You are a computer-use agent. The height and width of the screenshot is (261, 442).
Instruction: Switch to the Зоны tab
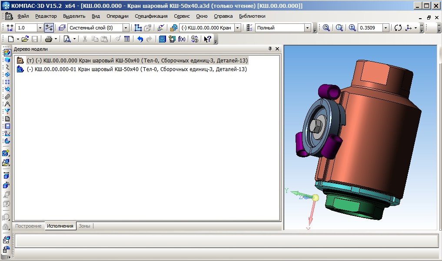point(84,226)
